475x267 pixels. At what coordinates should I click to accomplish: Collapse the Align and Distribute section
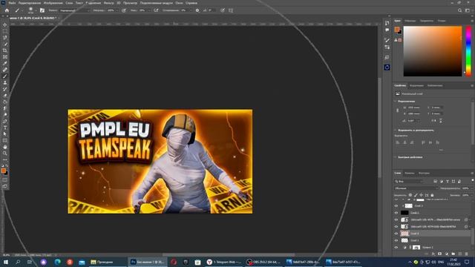click(x=396, y=131)
